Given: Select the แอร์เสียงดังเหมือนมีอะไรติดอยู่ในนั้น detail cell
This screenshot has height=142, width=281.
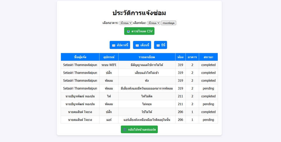Looking at the screenshot, I should coord(147,120).
